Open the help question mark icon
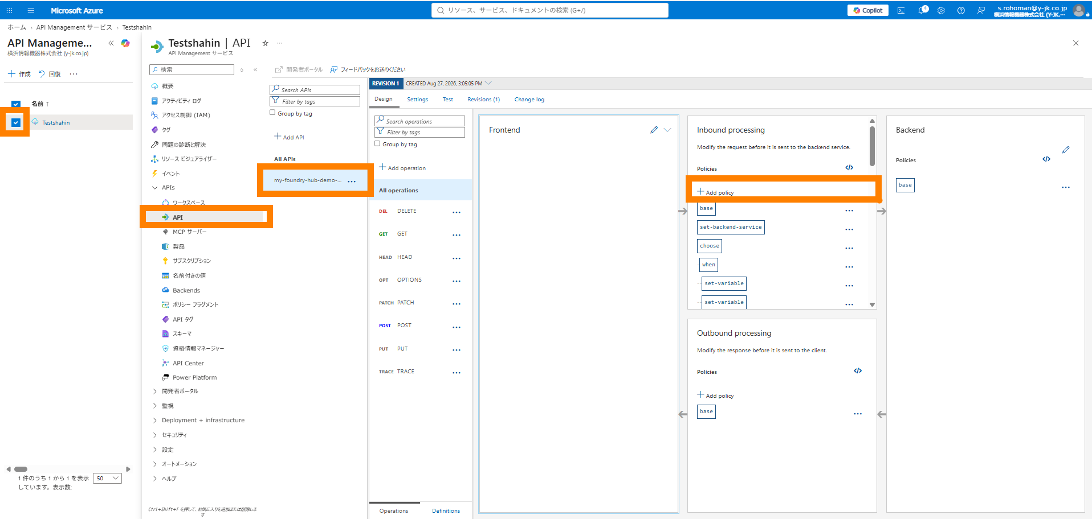 [961, 10]
